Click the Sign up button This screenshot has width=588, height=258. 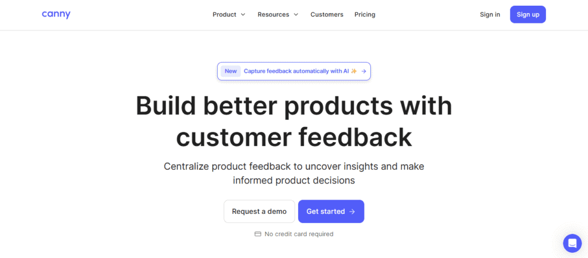(528, 14)
